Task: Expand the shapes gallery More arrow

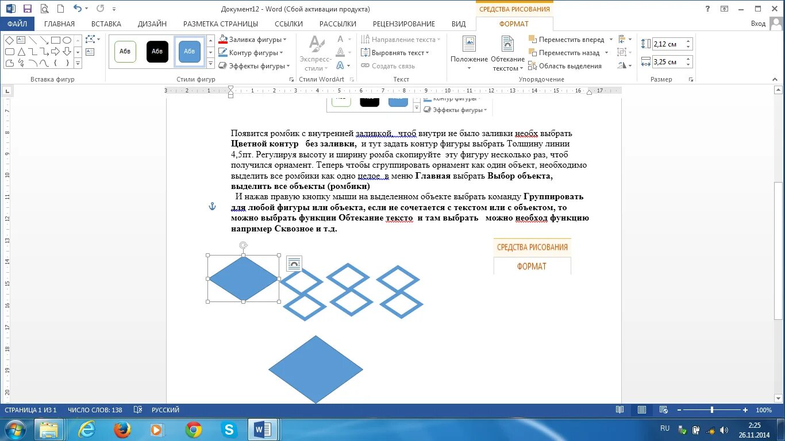Action: tap(77, 63)
